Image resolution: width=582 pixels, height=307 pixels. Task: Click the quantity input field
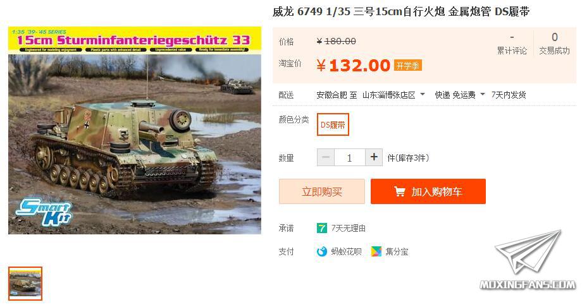click(350, 157)
